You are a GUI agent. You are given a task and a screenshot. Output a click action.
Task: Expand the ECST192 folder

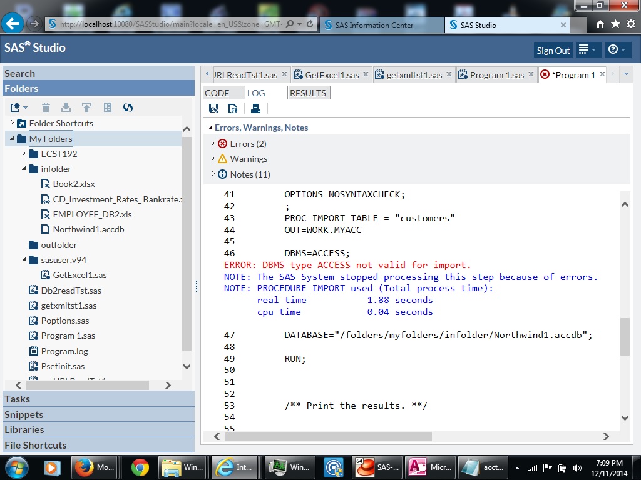[x=24, y=153]
